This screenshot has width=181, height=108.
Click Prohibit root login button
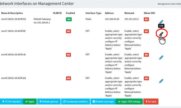(103, 102)
